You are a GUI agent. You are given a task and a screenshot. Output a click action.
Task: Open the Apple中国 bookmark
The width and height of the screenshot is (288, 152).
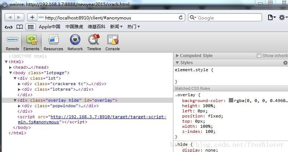(50, 27)
